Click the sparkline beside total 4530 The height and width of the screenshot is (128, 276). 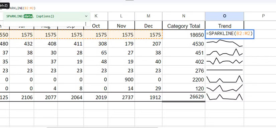[x=224, y=43]
